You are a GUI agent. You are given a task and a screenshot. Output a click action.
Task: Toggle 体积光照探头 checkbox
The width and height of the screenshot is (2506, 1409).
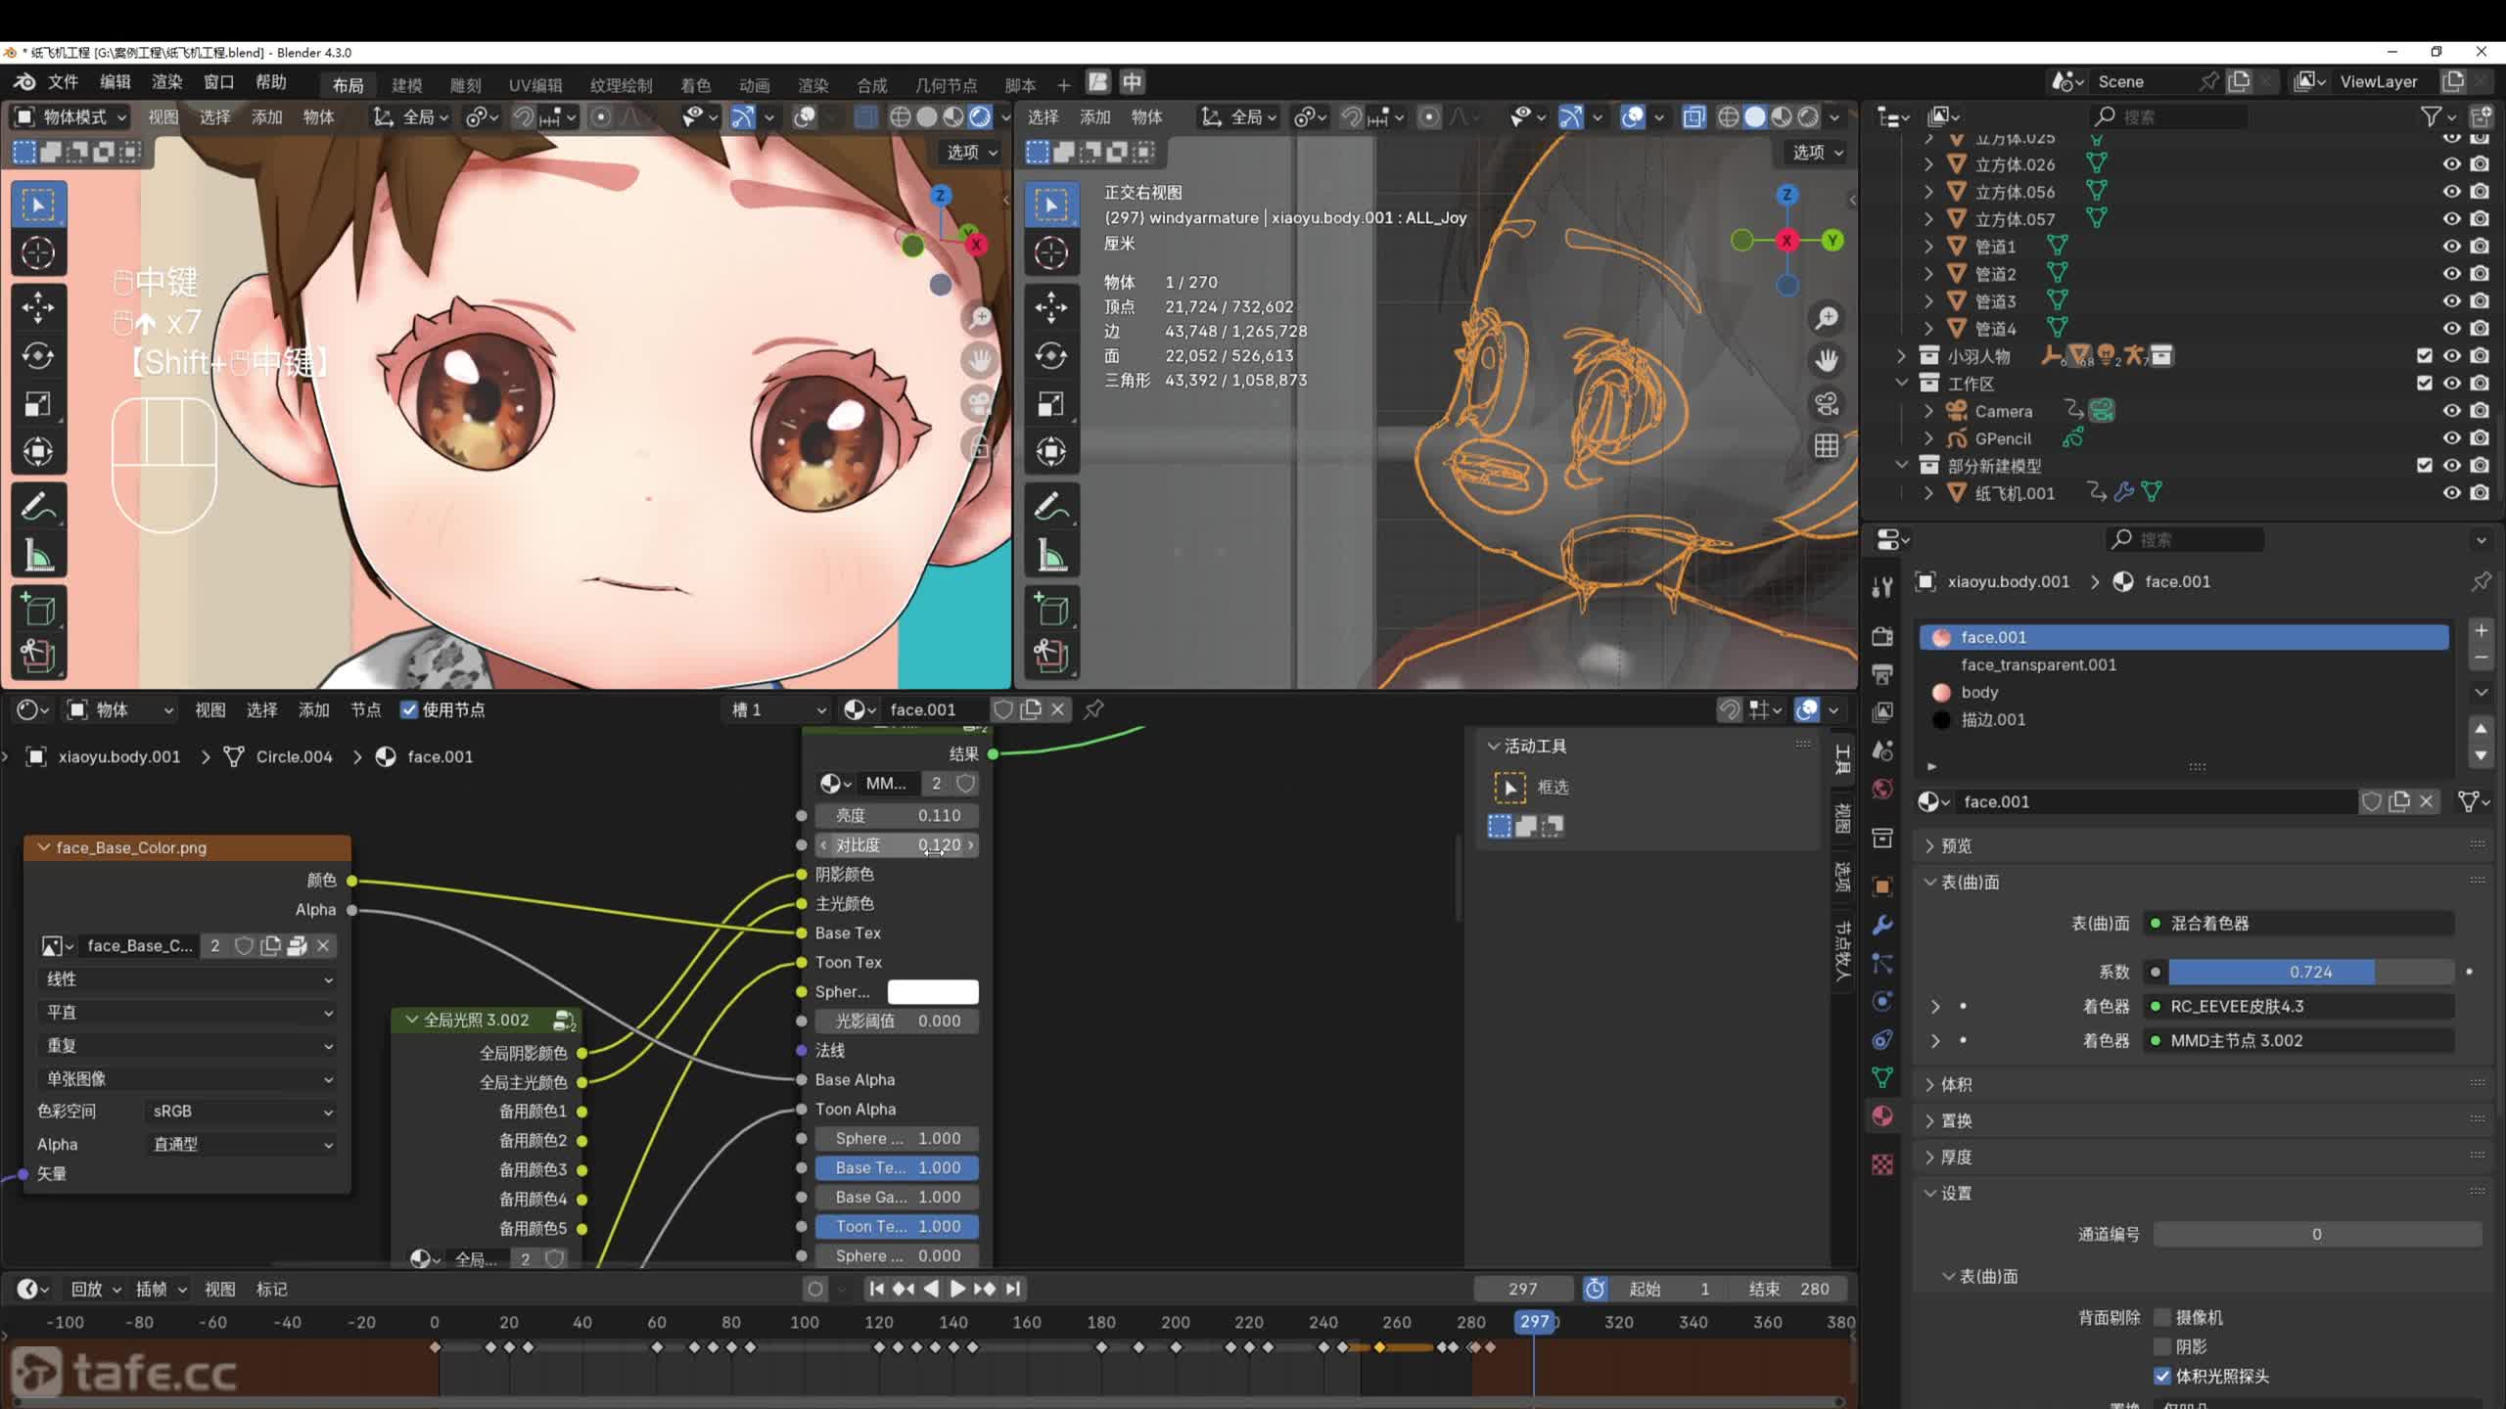coord(2162,1376)
